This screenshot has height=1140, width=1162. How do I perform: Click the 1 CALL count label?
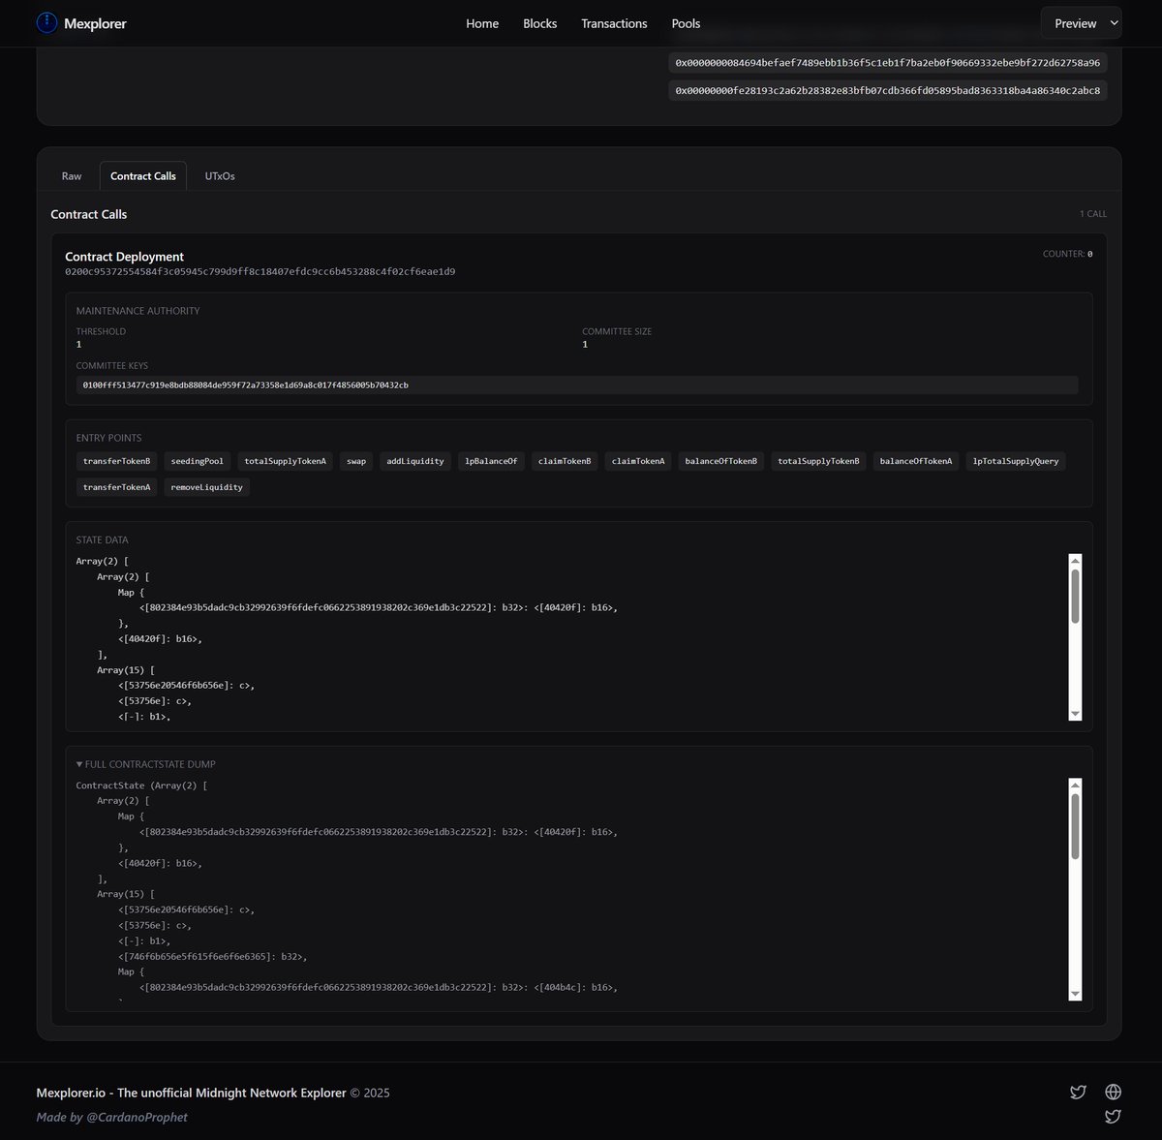tap(1093, 214)
